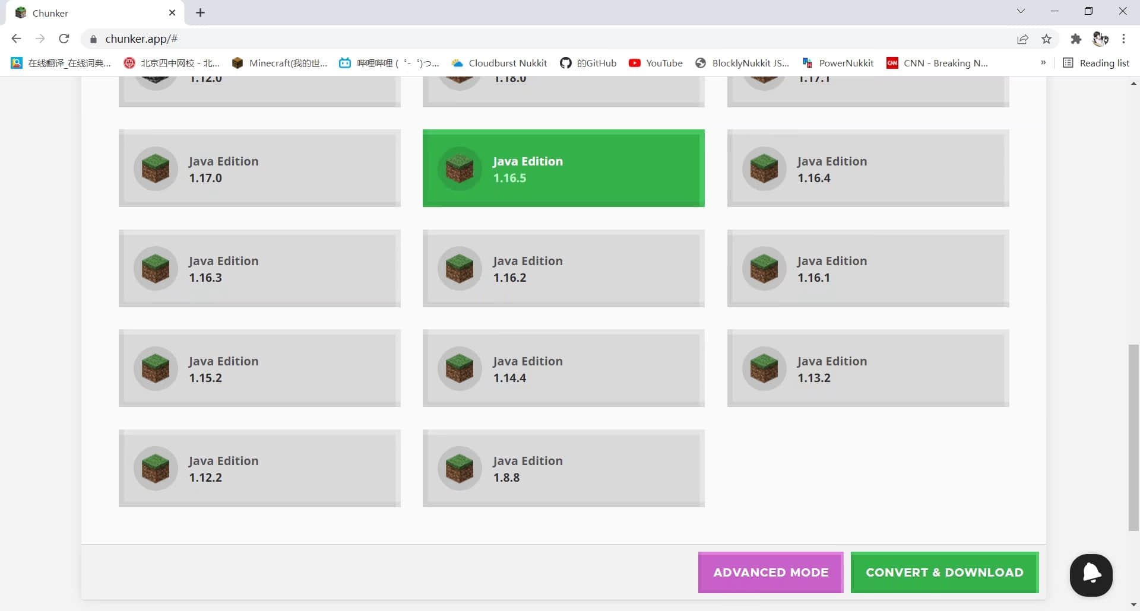The height and width of the screenshot is (611, 1140).
Task: Go back to previous page
Action: click(16, 39)
